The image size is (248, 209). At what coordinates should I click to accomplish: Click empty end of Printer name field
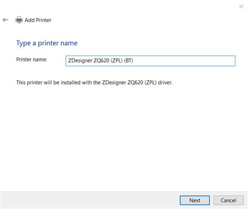pyautogui.click(x=184, y=61)
